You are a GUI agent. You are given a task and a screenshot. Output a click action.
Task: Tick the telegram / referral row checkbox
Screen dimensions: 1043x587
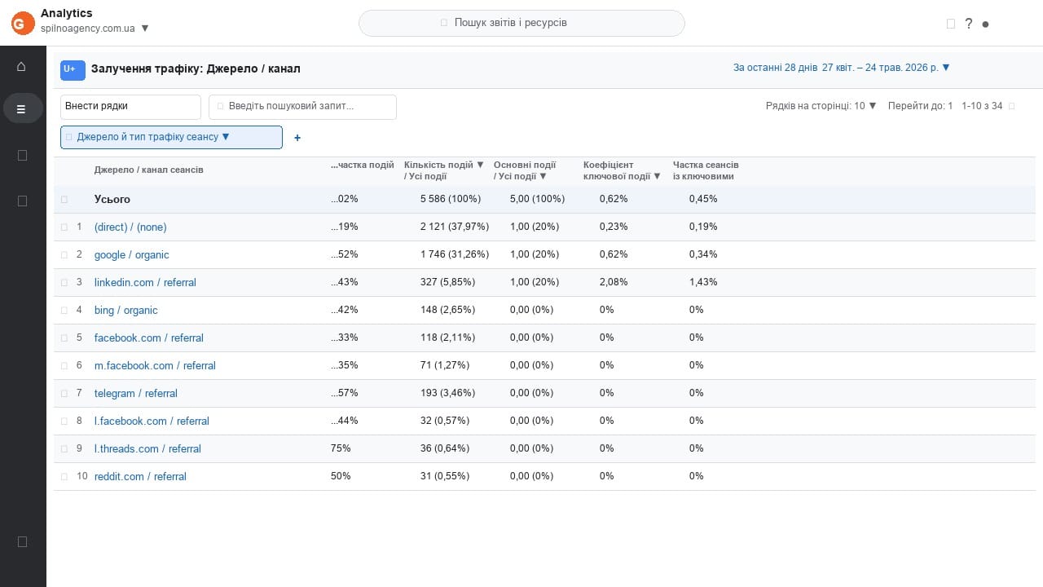[x=64, y=393]
